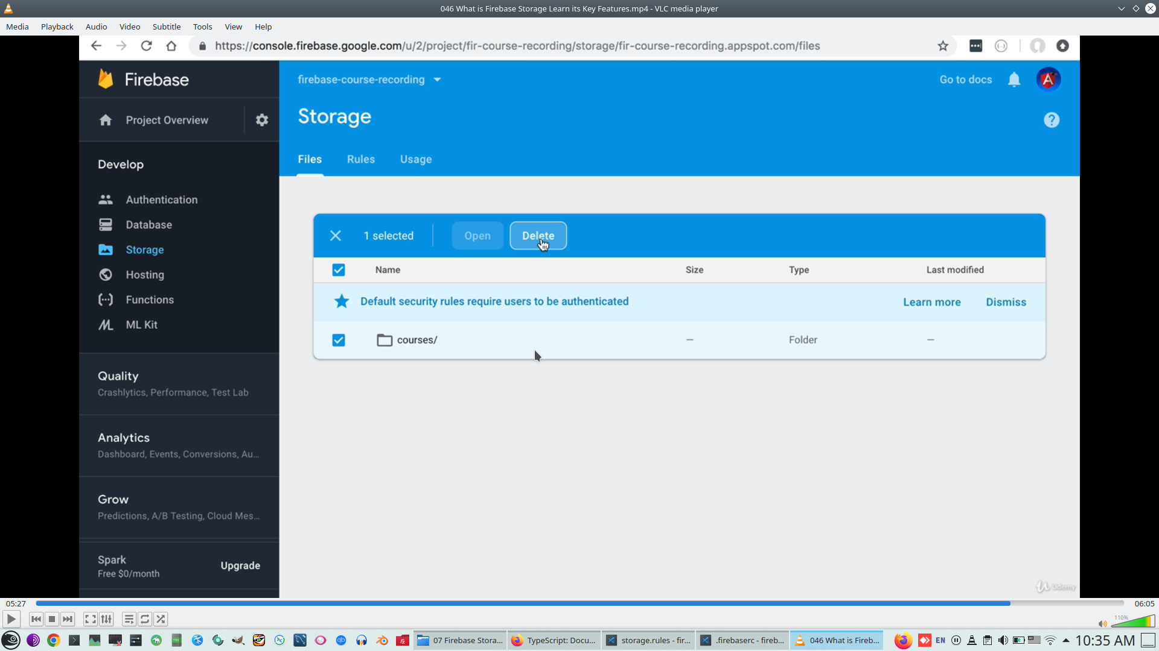Viewport: 1159px width, 651px height.
Task: Toggle the select-all checkbox in table header
Action: click(339, 269)
